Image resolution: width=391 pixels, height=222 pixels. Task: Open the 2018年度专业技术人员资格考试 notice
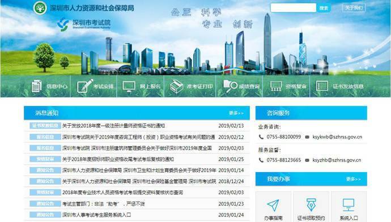pyautogui.click(x=123, y=193)
